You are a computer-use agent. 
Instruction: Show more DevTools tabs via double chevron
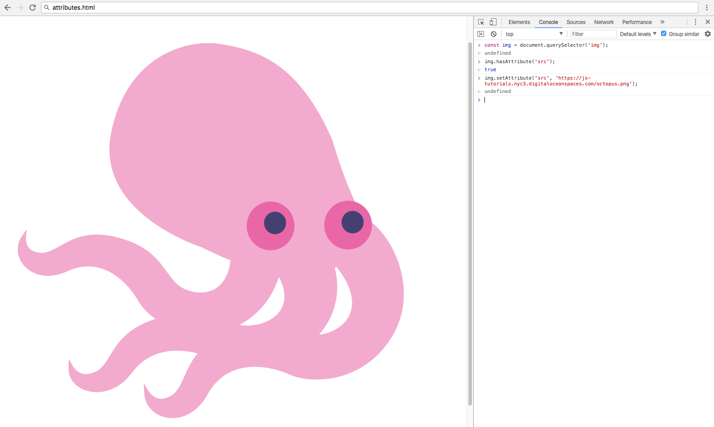662,22
